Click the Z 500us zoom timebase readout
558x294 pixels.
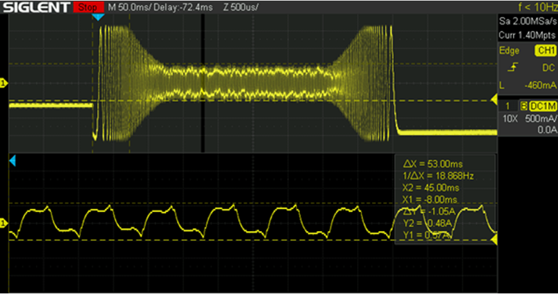coord(236,7)
